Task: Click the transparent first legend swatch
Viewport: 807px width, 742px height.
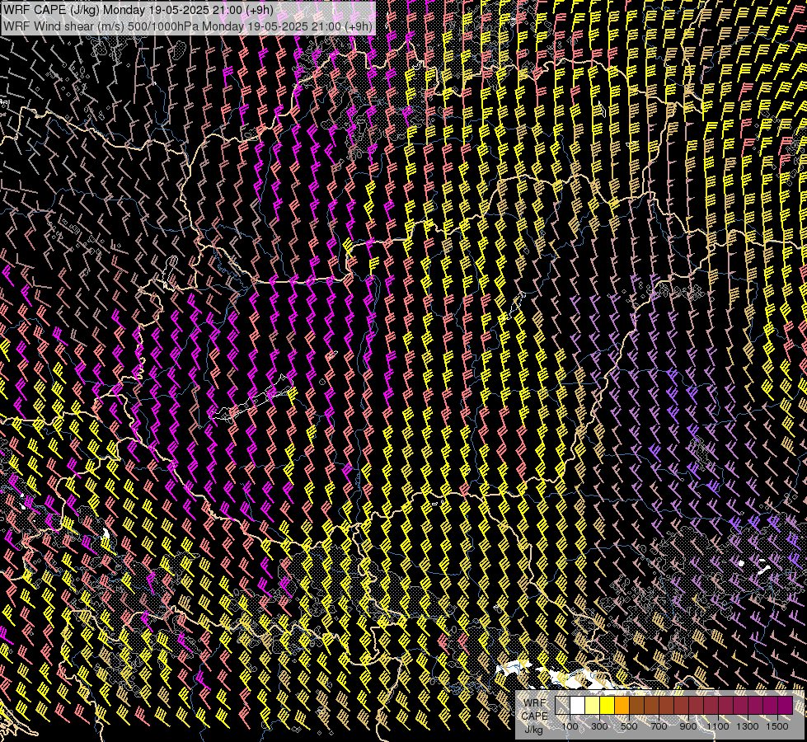Action: [x=562, y=705]
